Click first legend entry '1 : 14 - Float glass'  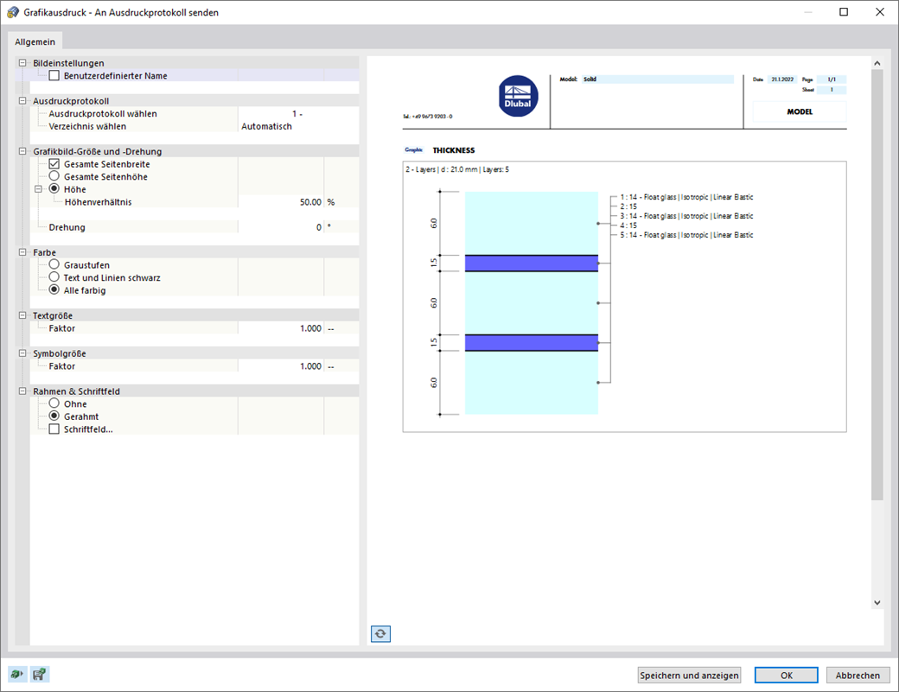tap(686, 197)
